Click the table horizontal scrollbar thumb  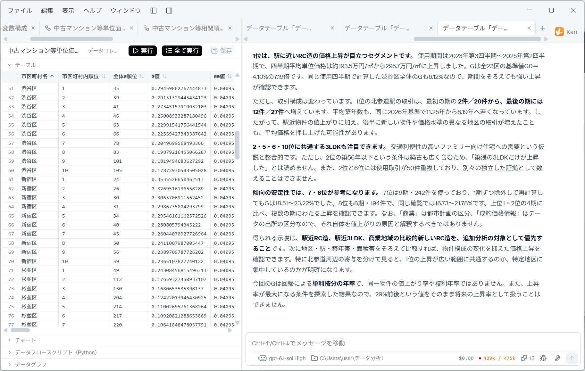[x=20, y=330]
